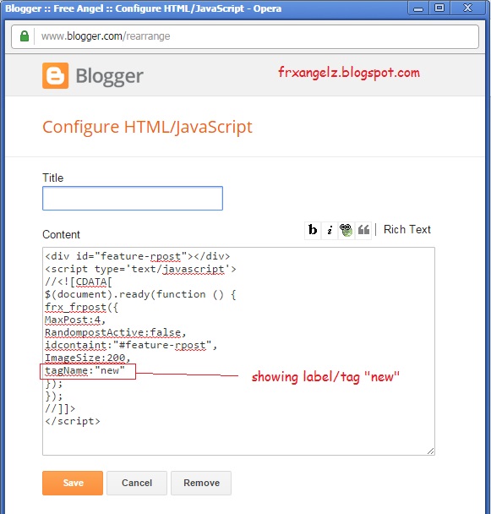Save the HTML/JavaScript widget
The width and height of the screenshot is (491, 514).
pos(73,483)
